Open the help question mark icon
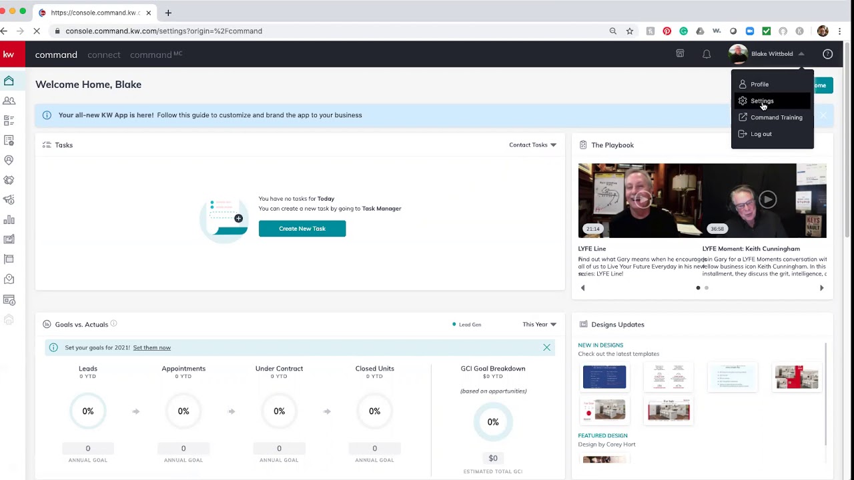Viewport: 854px width, 480px height. pos(827,54)
